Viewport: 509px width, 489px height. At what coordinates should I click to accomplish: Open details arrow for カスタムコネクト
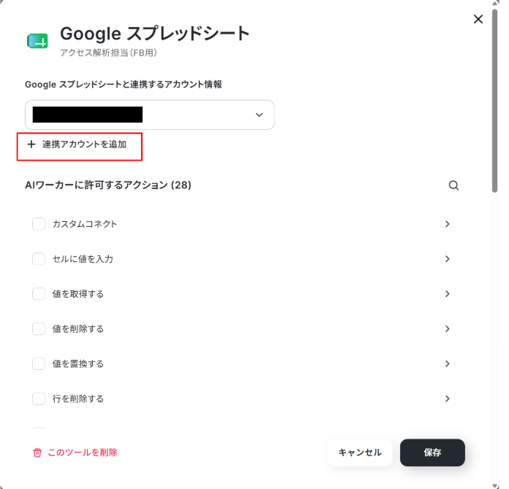click(x=448, y=224)
